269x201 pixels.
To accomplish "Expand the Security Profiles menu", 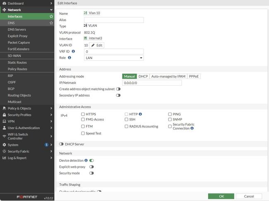I will click(x=27, y=115).
